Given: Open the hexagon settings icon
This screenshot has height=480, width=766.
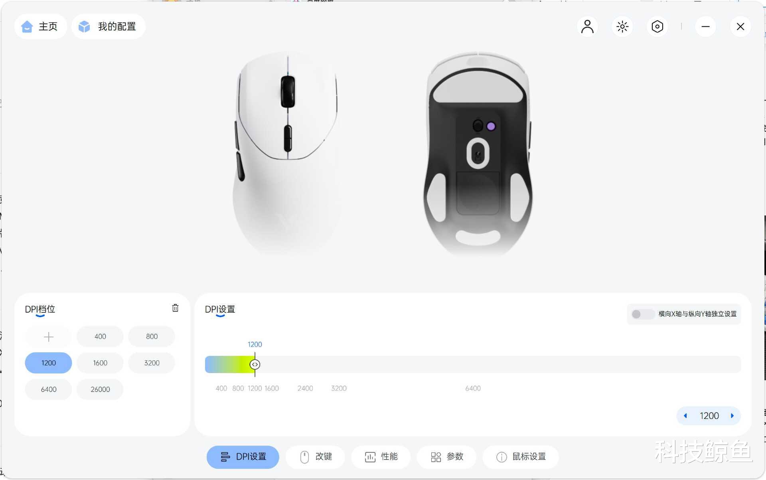Looking at the screenshot, I should pos(657,27).
